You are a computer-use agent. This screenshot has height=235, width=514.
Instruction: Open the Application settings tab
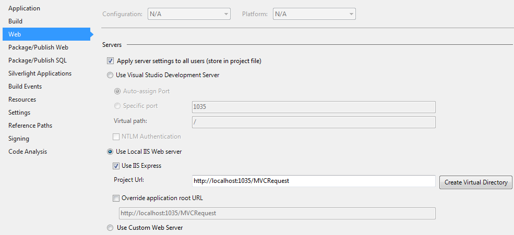(x=24, y=8)
